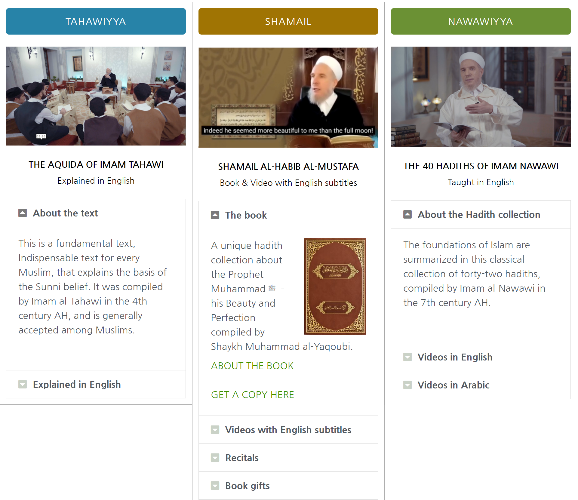Click the red Shamail book cover image

pyautogui.click(x=335, y=286)
